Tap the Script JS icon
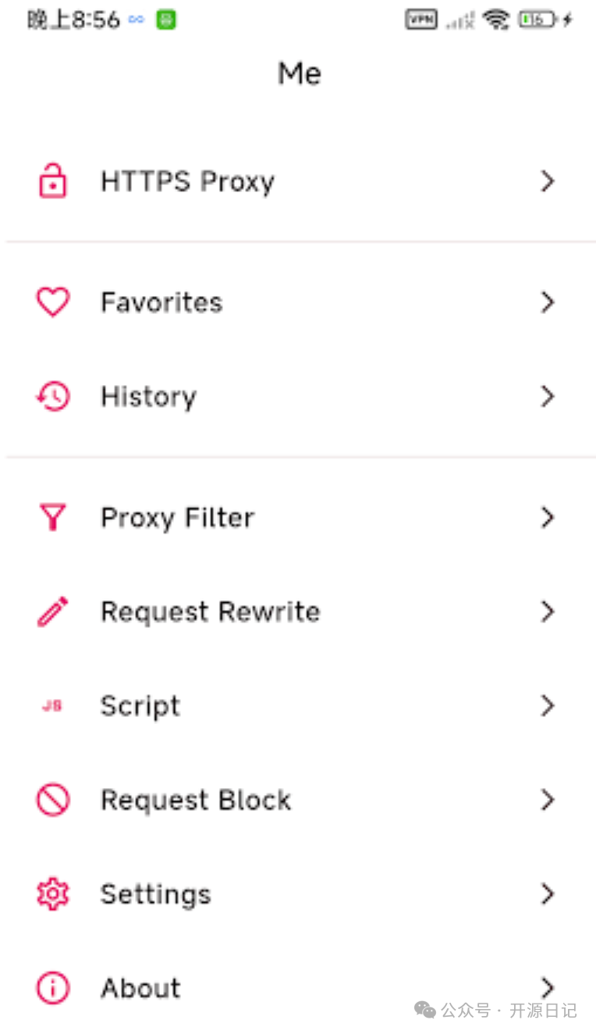This screenshot has height=1034, width=596. coord(52,706)
